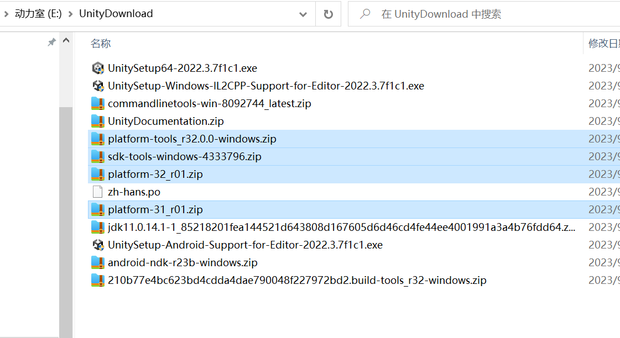Click the UnityDocumentation.zip archive icon
620x338 pixels.
tap(98, 121)
